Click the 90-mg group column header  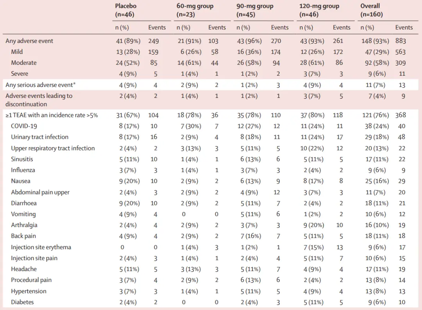coord(255,11)
